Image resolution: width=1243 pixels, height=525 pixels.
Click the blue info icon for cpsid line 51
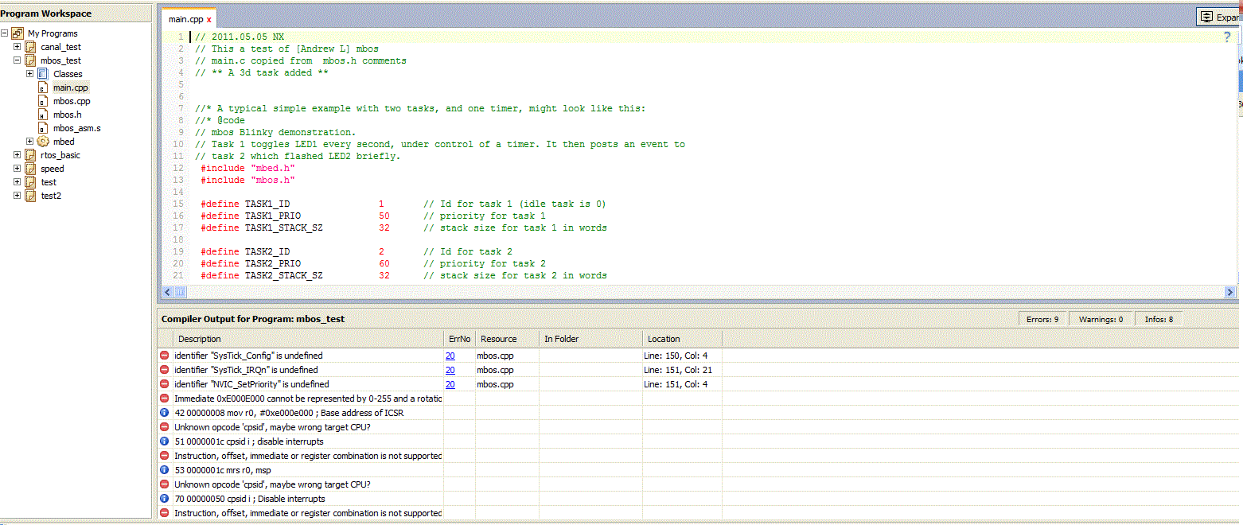coord(164,441)
